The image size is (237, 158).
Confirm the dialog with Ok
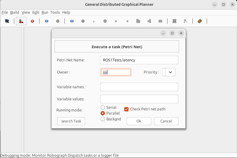coord(139,121)
